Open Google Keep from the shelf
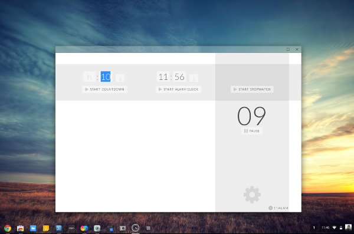 point(46,228)
